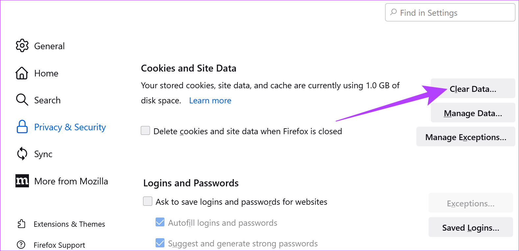Open the Manage Data dialog

click(x=473, y=113)
